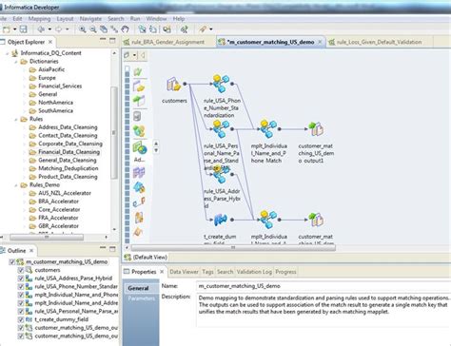The width and height of the screenshot is (451, 346).
Task: Collapse the Dictionaries folder tree node
Action: [16, 62]
